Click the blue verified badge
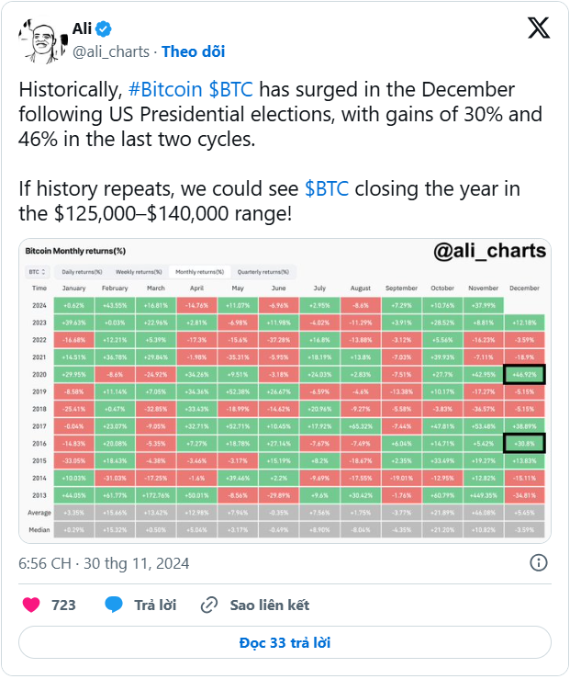The height and width of the screenshot is (679, 581). (104, 29)
